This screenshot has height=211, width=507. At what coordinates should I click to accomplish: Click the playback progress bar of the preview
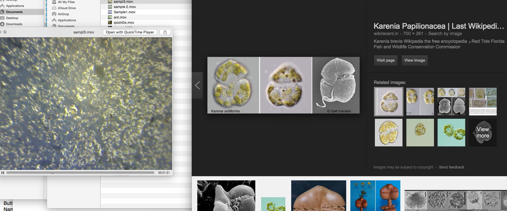click(x=80, y=173)
